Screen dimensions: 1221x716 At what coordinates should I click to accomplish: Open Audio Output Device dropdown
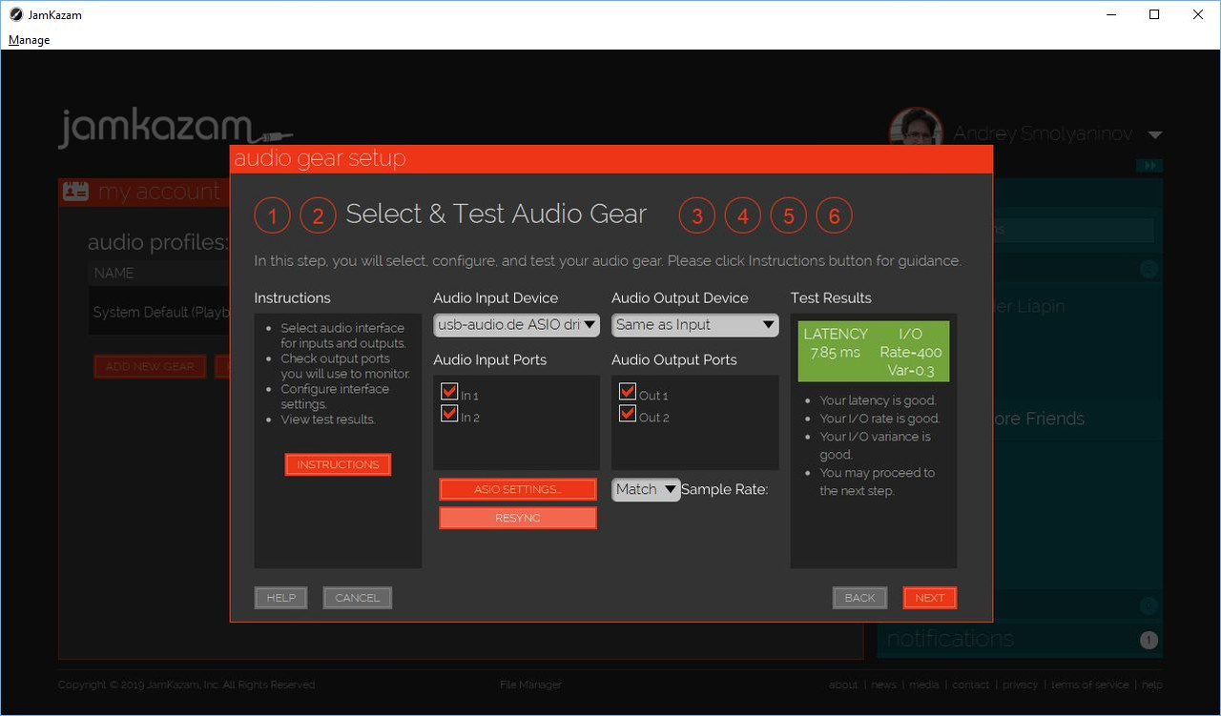pyautogui.click(x=694, y=324)
